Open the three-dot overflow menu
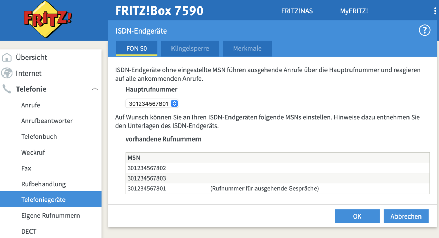This screenshot has width=439, height=238. [435, 10]
